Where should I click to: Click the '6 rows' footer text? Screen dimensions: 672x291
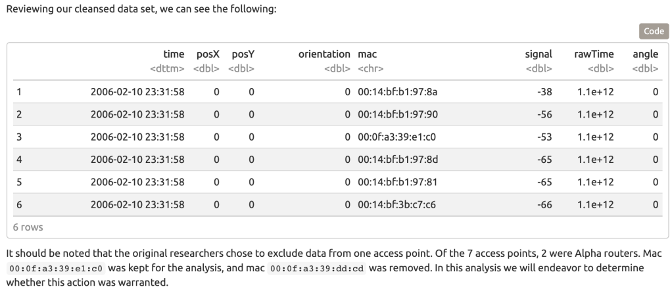[x=28, y=227]
